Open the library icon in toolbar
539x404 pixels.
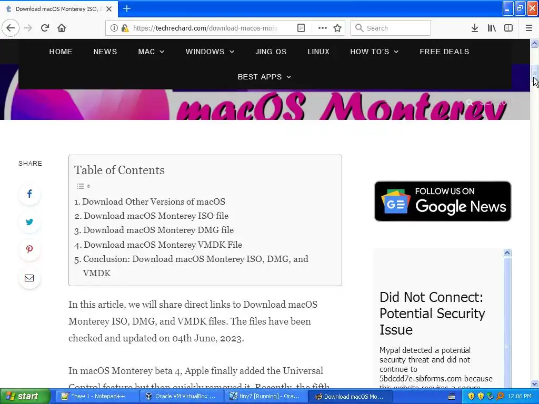pos(492,28)
